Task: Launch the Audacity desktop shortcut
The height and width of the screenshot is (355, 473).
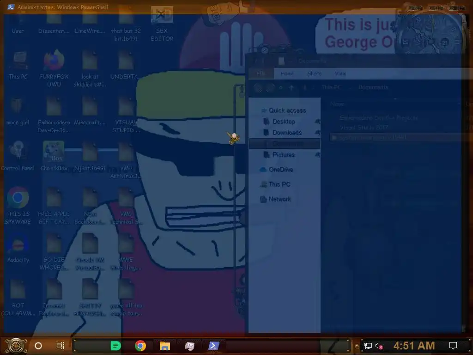Action: point(18,249)
